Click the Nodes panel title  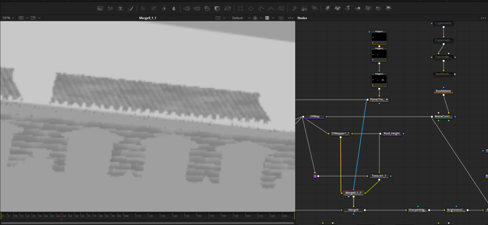tap(302, 18)
